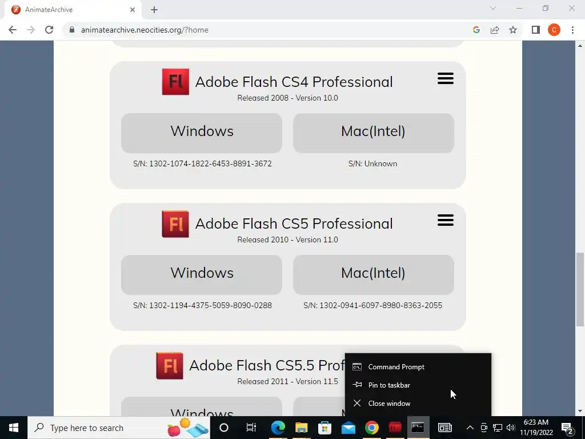Open the red Flash app on taskbar

click(395, 428)
